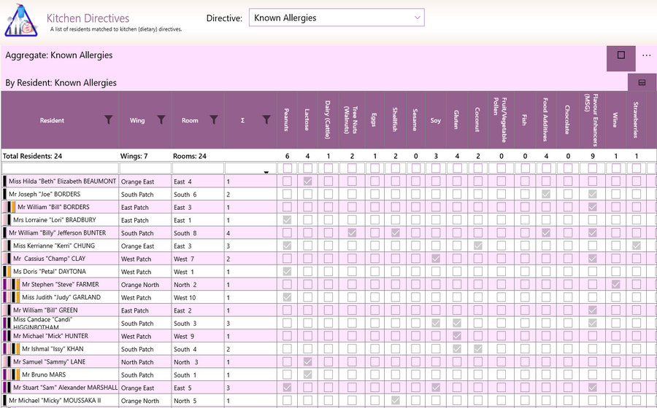The height and width of the screenshot is (408, 657).
Task: Select resident Mr Ishmal "Issy" KHAN
Action: click(x=53, y=349)
